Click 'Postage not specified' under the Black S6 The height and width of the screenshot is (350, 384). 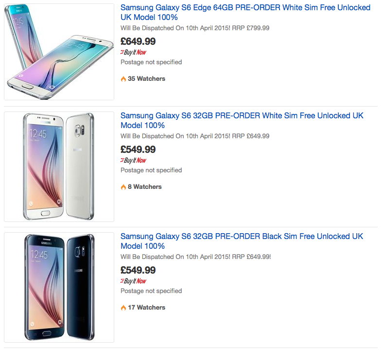tap(151, 291)
